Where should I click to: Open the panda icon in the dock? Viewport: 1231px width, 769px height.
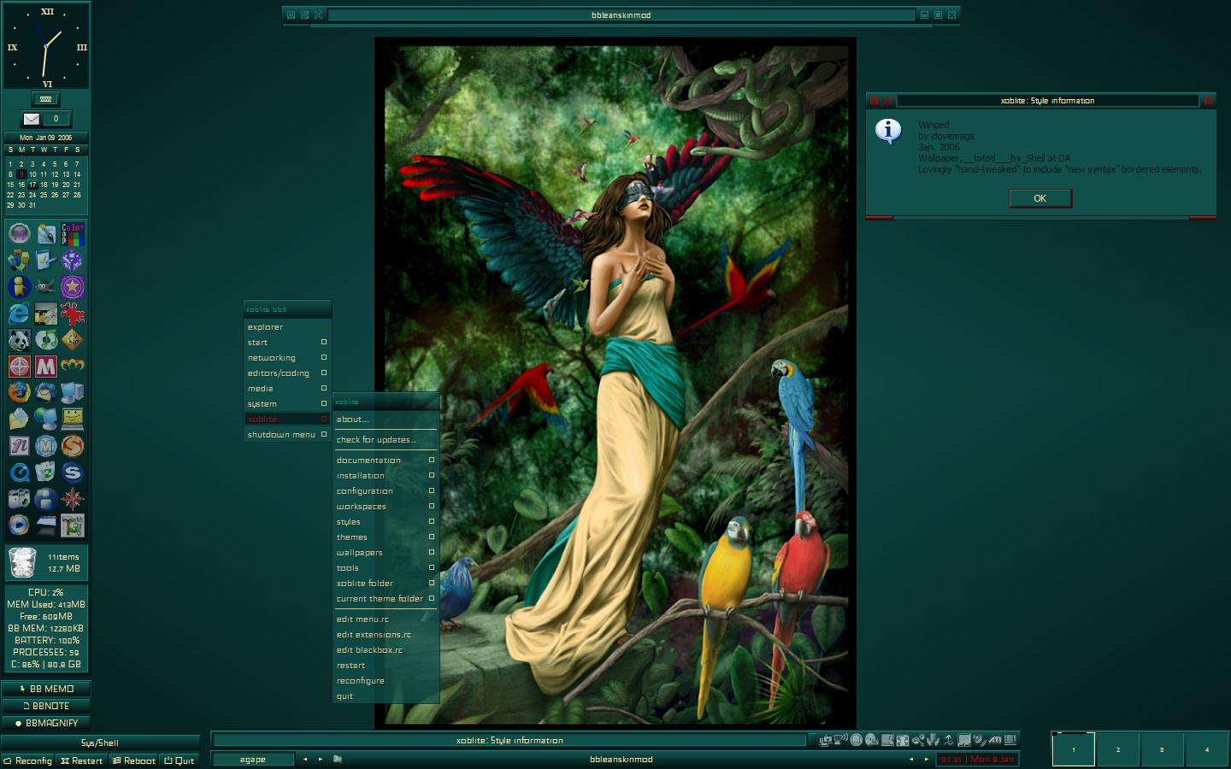pyautogui.click(x=20, y=340)
